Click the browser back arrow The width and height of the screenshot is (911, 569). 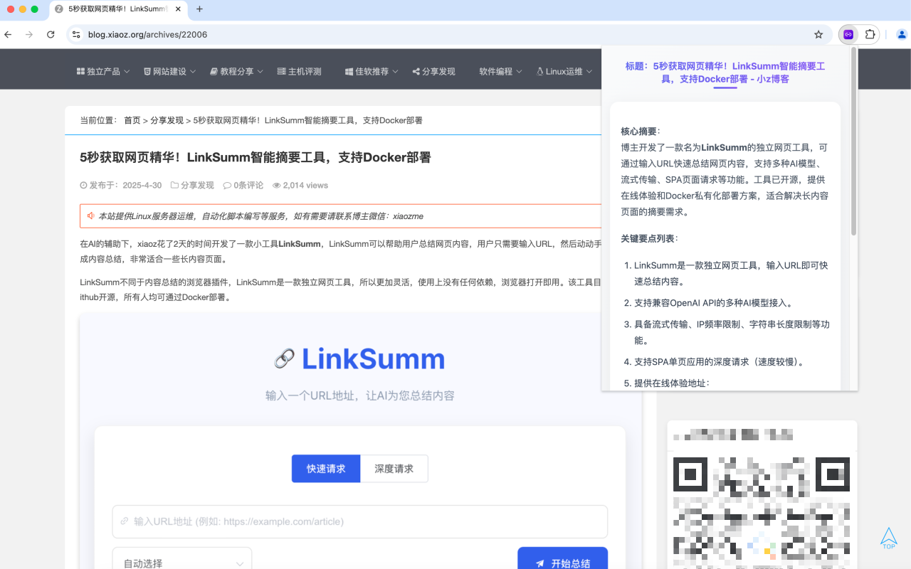click(x=9, y=34)
